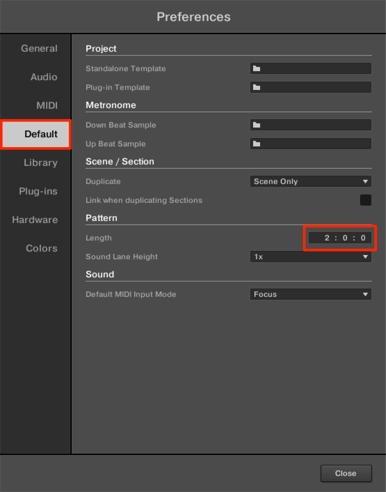The height and width of the screenshot is (492, 386).
Task: Click the Down Beat Sample folder icon
Action: pyautogui.click(x=257, y=125)
